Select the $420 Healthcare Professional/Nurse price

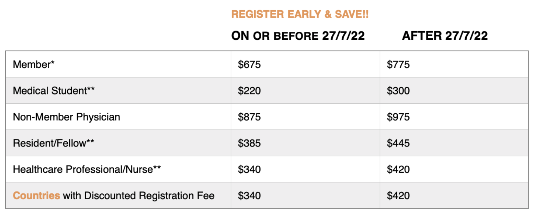point(398,169)
